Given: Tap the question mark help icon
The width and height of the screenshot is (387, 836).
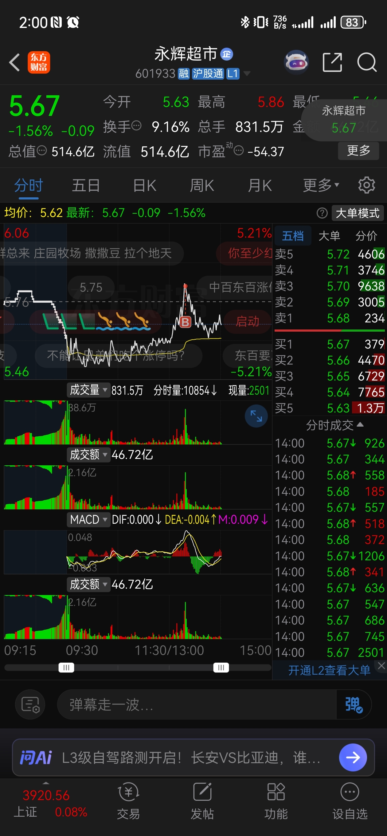Looking at the screenshot, I should [322, 213].
